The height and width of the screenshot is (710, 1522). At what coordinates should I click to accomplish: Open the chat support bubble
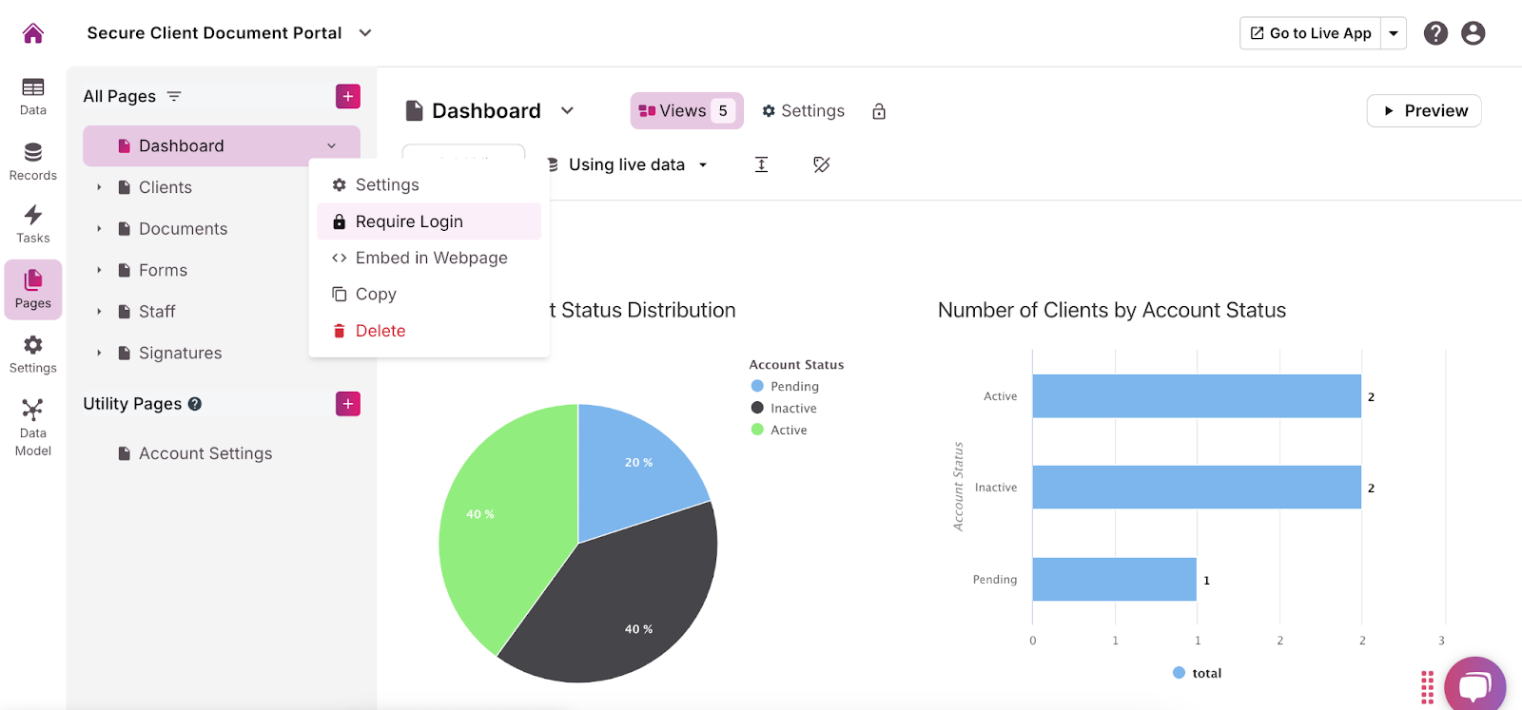click(x=1474, y=685)
